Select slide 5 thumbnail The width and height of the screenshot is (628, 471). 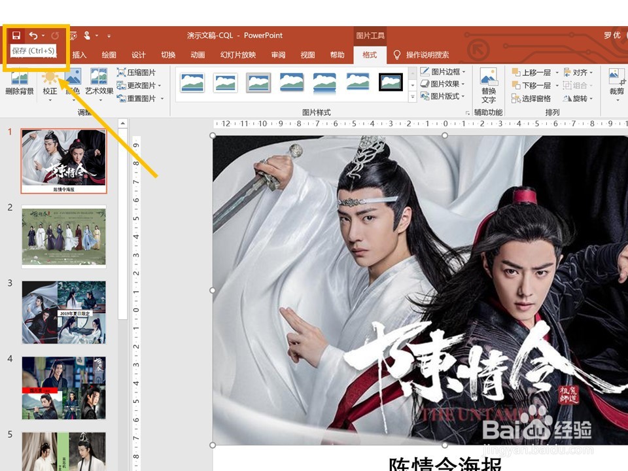click(x=63, y=451)
